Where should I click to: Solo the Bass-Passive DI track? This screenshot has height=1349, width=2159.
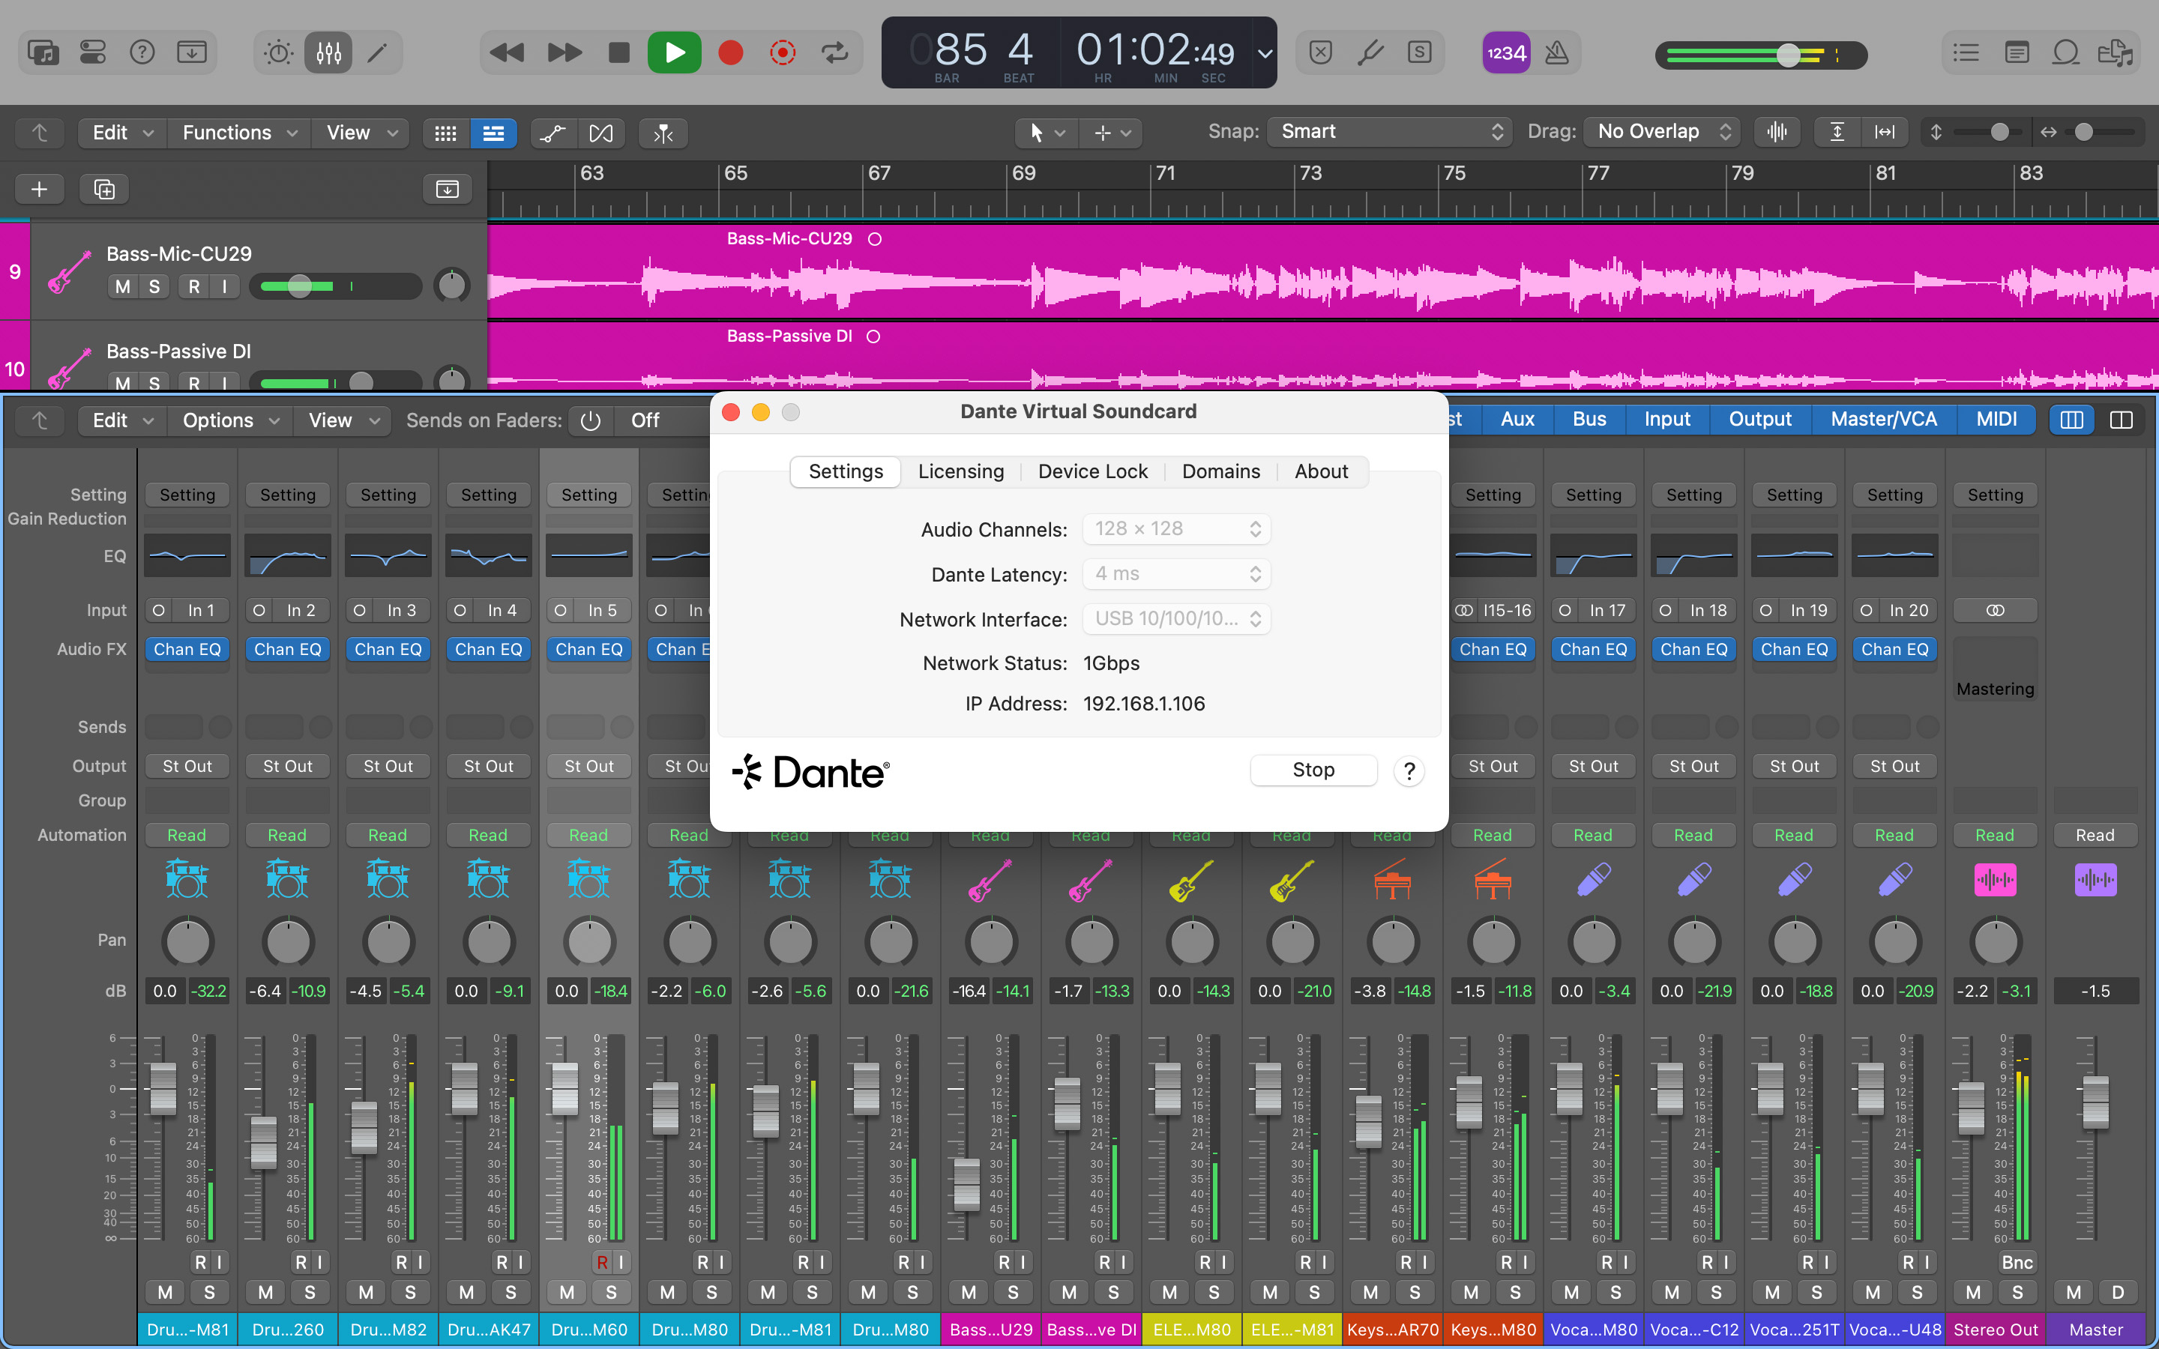coord(153,384)
